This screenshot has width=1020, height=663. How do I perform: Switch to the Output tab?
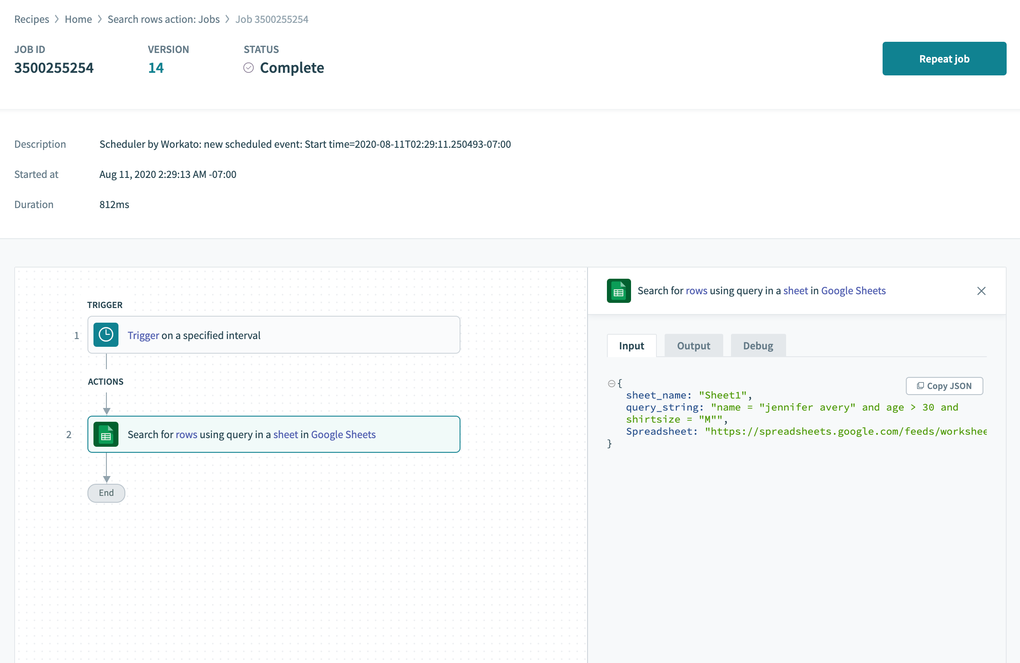point(693,345)
